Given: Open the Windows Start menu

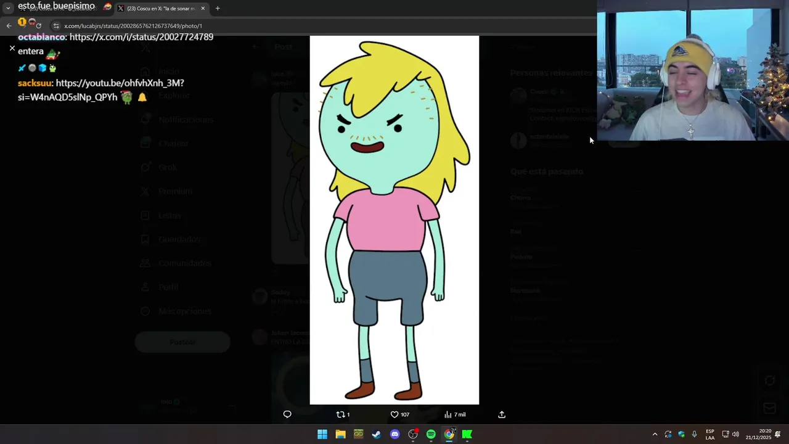Looking at the screenshot, I should pyautogui.click(x=322, y=434).
